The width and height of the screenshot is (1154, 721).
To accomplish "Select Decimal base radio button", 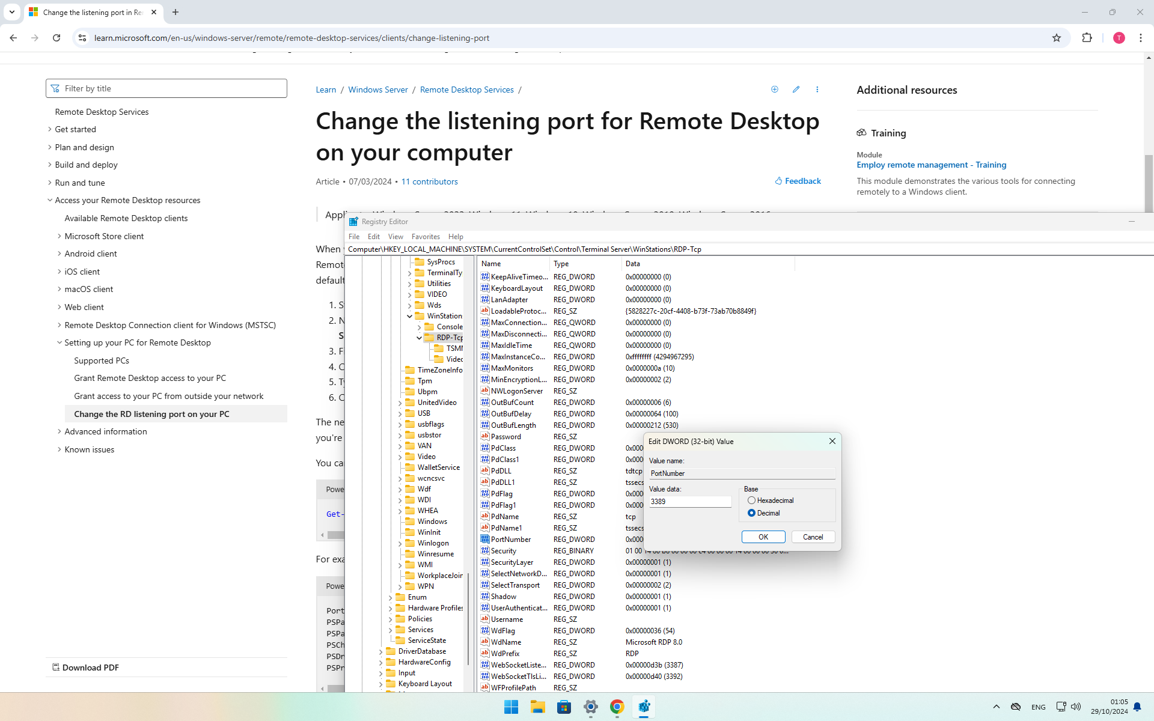I will click(751, 513).
